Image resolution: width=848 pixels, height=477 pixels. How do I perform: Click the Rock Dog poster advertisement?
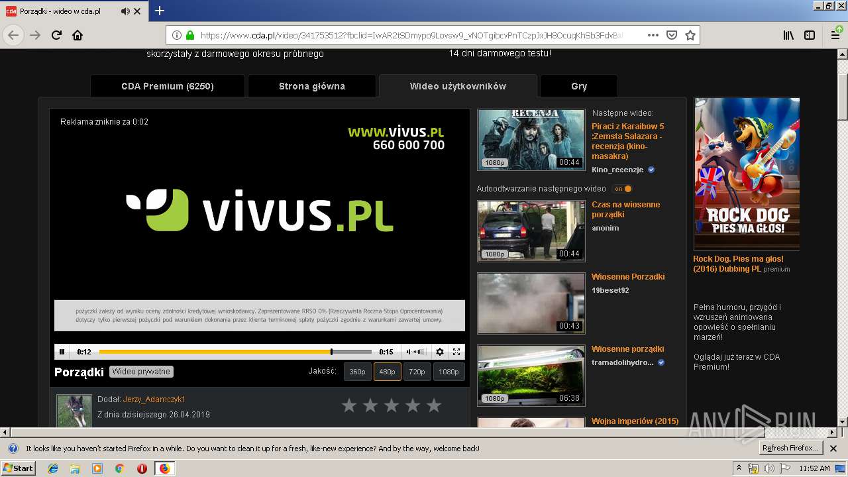pos(747,174)
